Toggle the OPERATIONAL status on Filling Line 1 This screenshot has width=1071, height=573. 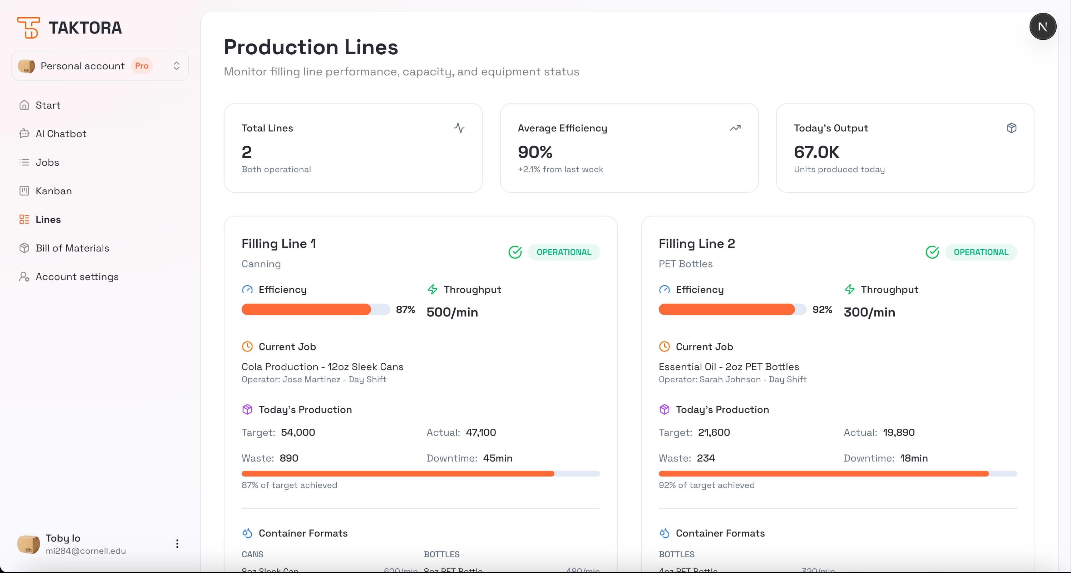tap(564, 252)
